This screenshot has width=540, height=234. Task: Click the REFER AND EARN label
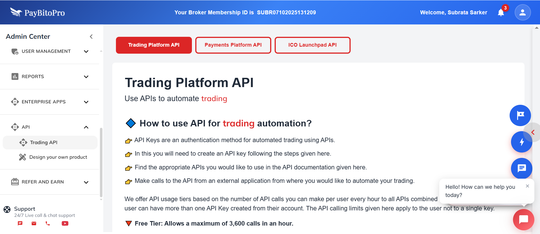click(43, 182)
